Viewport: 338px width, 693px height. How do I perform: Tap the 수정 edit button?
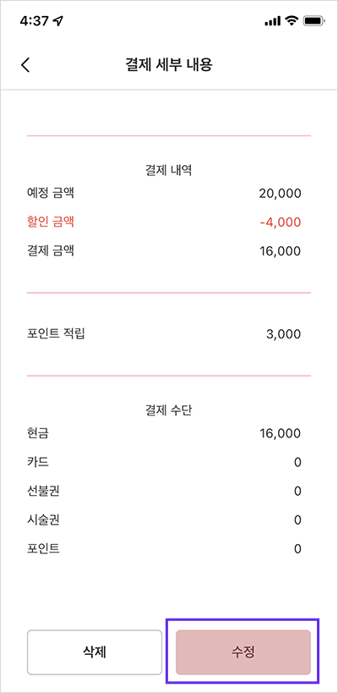point(243,652)
